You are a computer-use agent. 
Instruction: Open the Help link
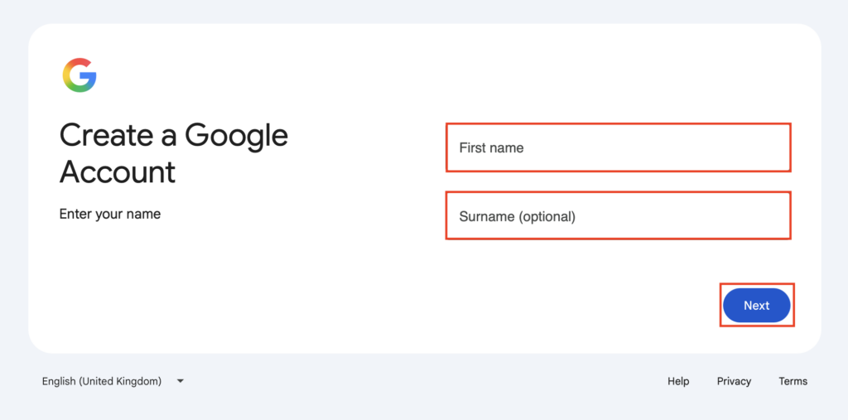click(678, 381)
